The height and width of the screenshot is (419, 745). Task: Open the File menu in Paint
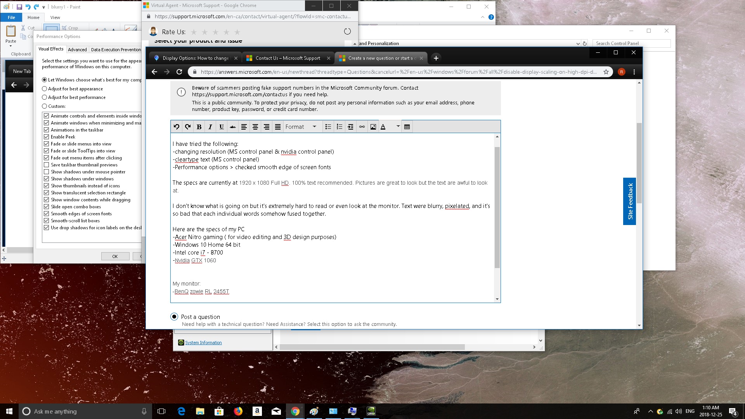[x=12, y=17]
